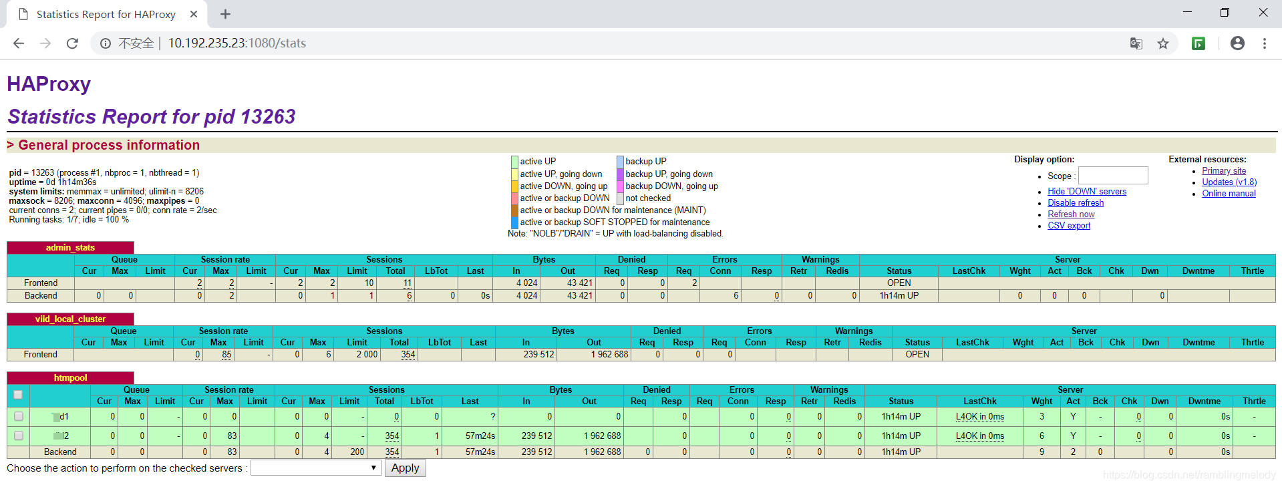Screen dimensions: 1282x487
Task: Click the first L4OK in 0ms check result
Action: 979,417
